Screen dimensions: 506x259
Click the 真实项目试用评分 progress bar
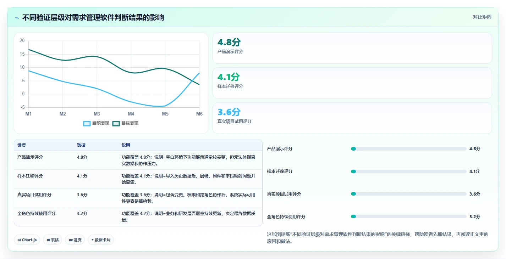tap(408, 194)
